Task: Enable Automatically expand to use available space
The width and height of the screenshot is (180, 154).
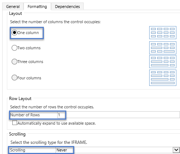Action: [14, 123]
